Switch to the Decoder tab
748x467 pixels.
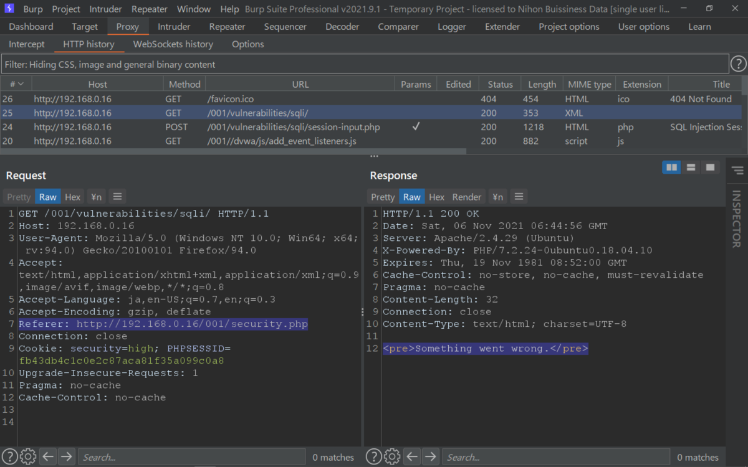(342, 27)
